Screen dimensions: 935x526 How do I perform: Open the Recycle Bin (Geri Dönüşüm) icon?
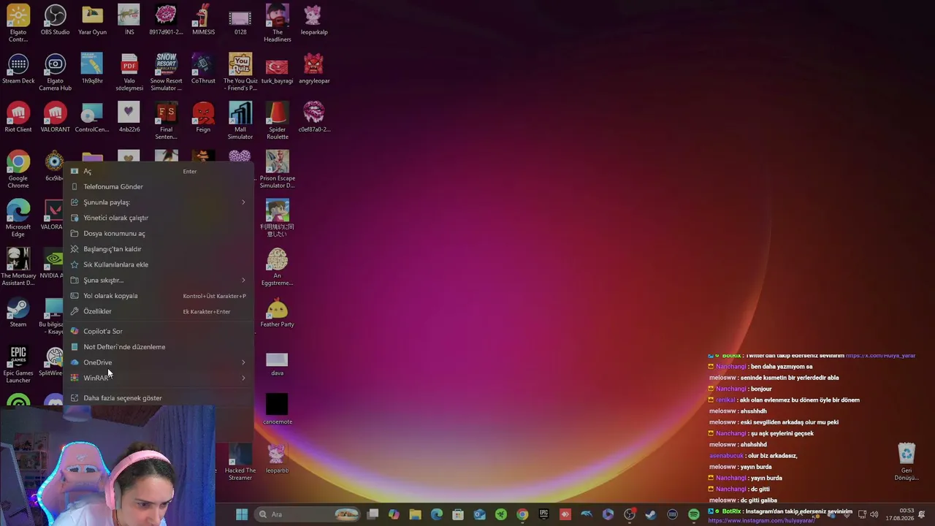[x=907, y=462]
